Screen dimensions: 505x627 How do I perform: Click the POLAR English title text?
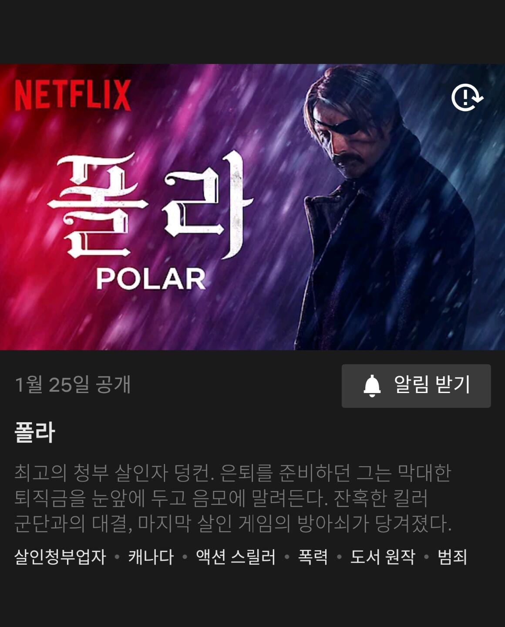click(151, 279)
